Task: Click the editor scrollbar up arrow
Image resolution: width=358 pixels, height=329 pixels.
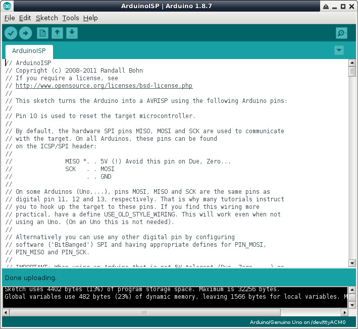Action: 352,63
